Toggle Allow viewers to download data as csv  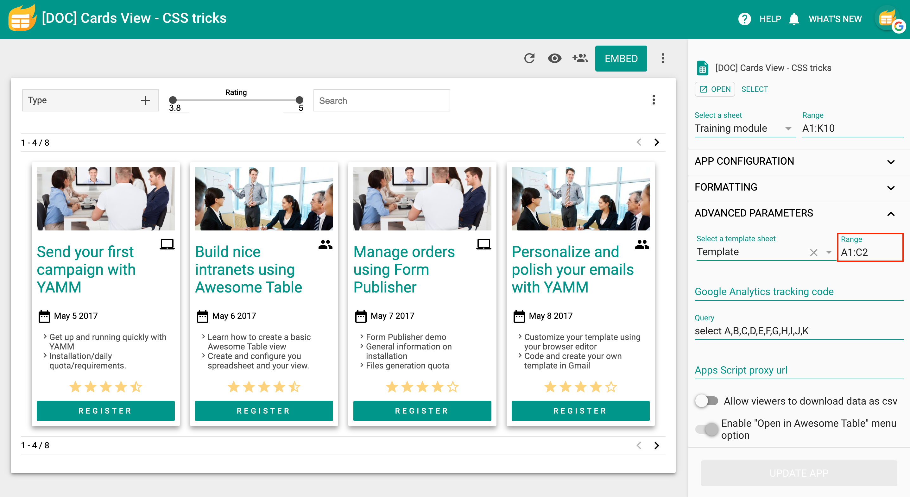coord(706,401)
